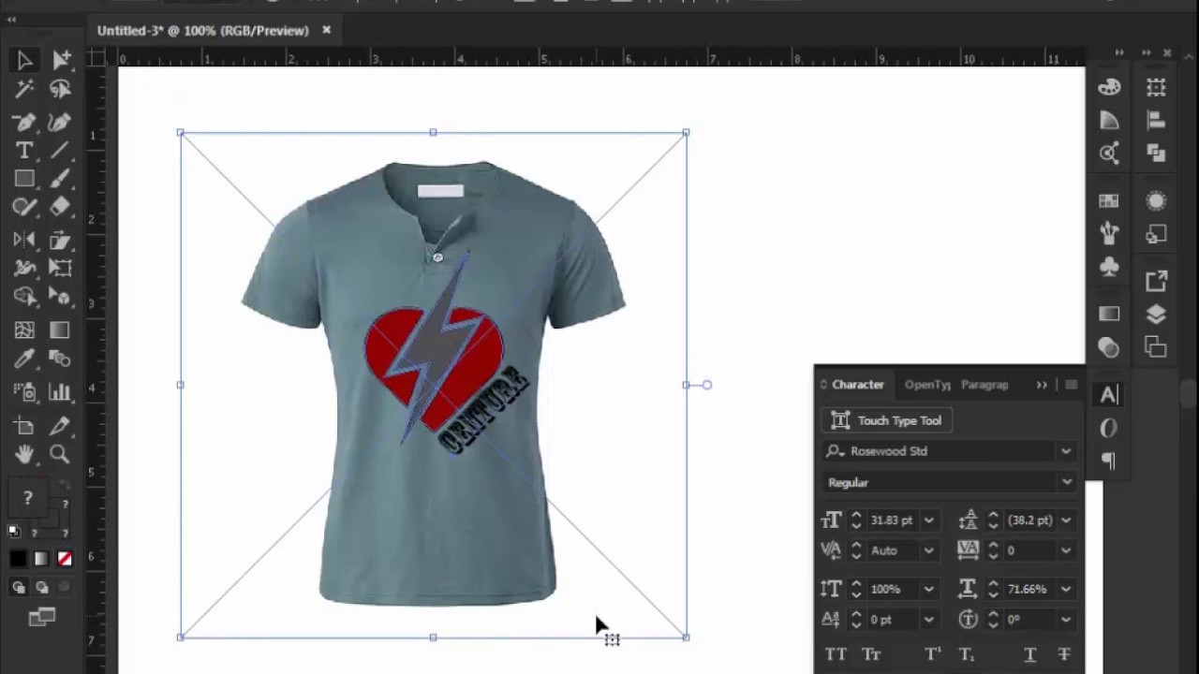Screen dimensions: 1199x674
Task: Select the Column Graph tool
Action: [60, 392]
